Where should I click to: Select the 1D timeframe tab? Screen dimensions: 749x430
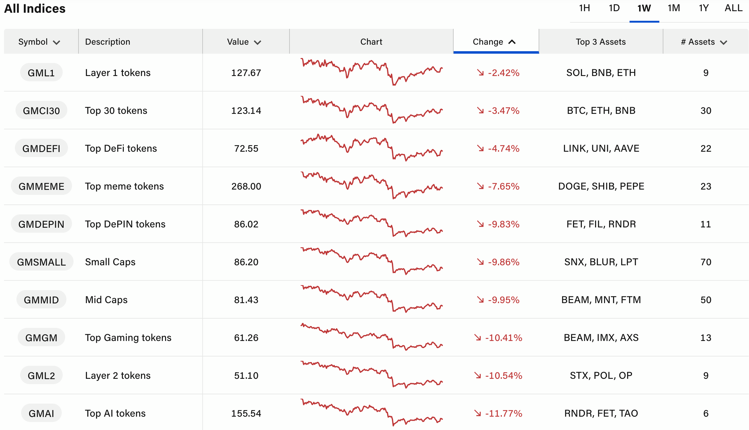(614, 8)
